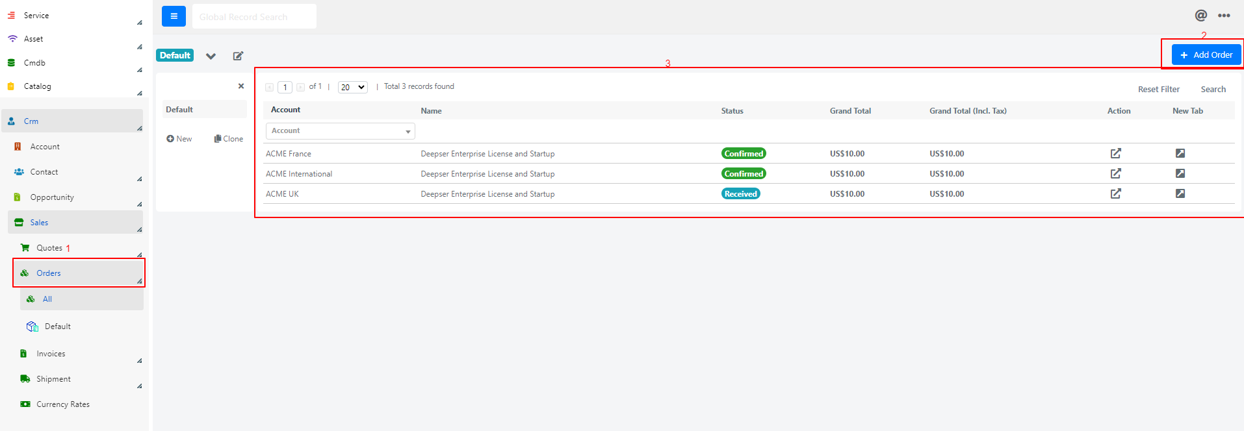Viewport: 1244px width, 431px height.
Task: Open the Account filter combo box
Action: (341, 131)
